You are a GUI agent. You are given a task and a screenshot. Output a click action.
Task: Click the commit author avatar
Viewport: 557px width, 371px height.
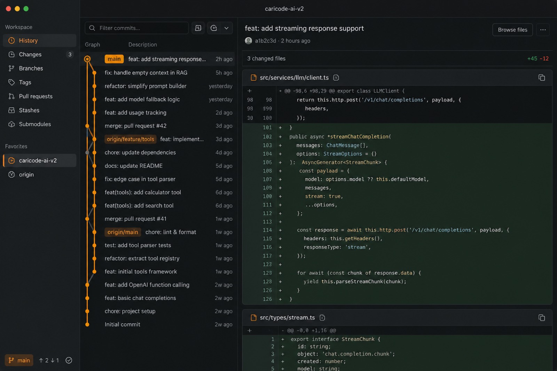coord(249,41)
